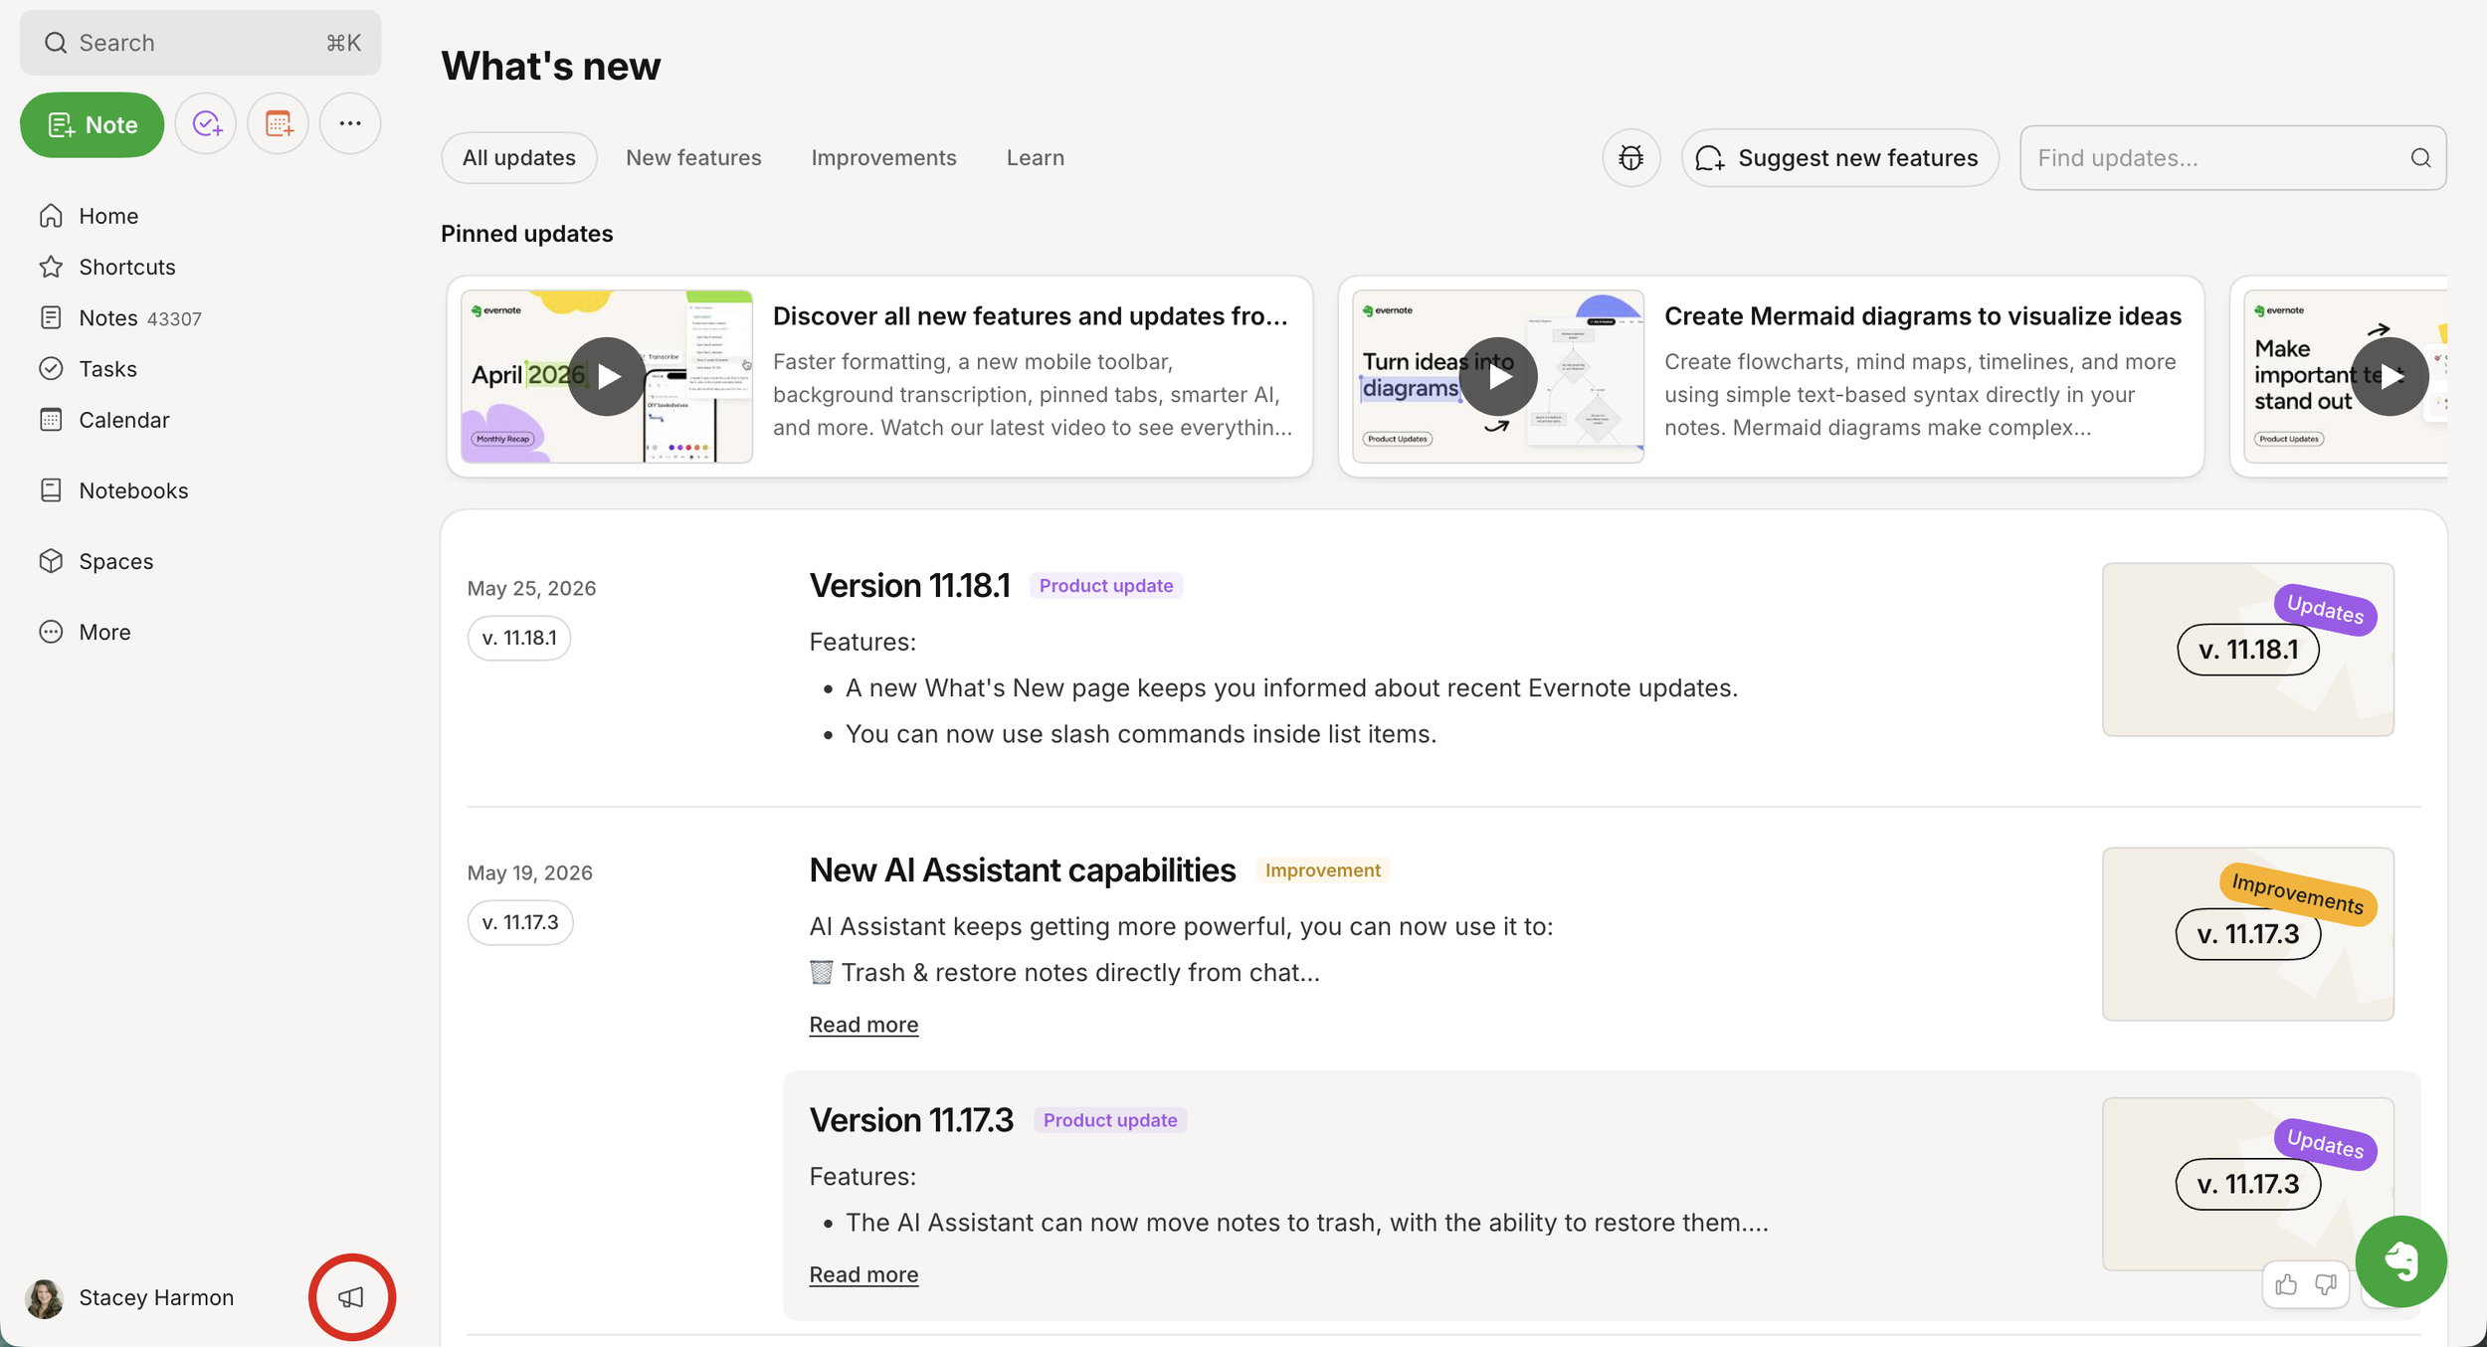Click the Product update tag beside Version 11.17.3
Screen dimensions: 2487x1347
(x=1110, y=1120)
